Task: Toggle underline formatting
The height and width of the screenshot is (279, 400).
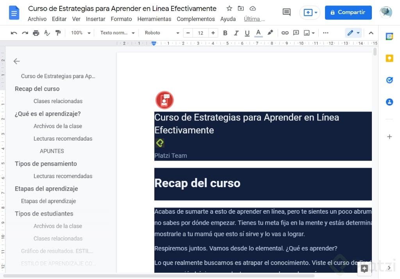Action: pos(247,33)
